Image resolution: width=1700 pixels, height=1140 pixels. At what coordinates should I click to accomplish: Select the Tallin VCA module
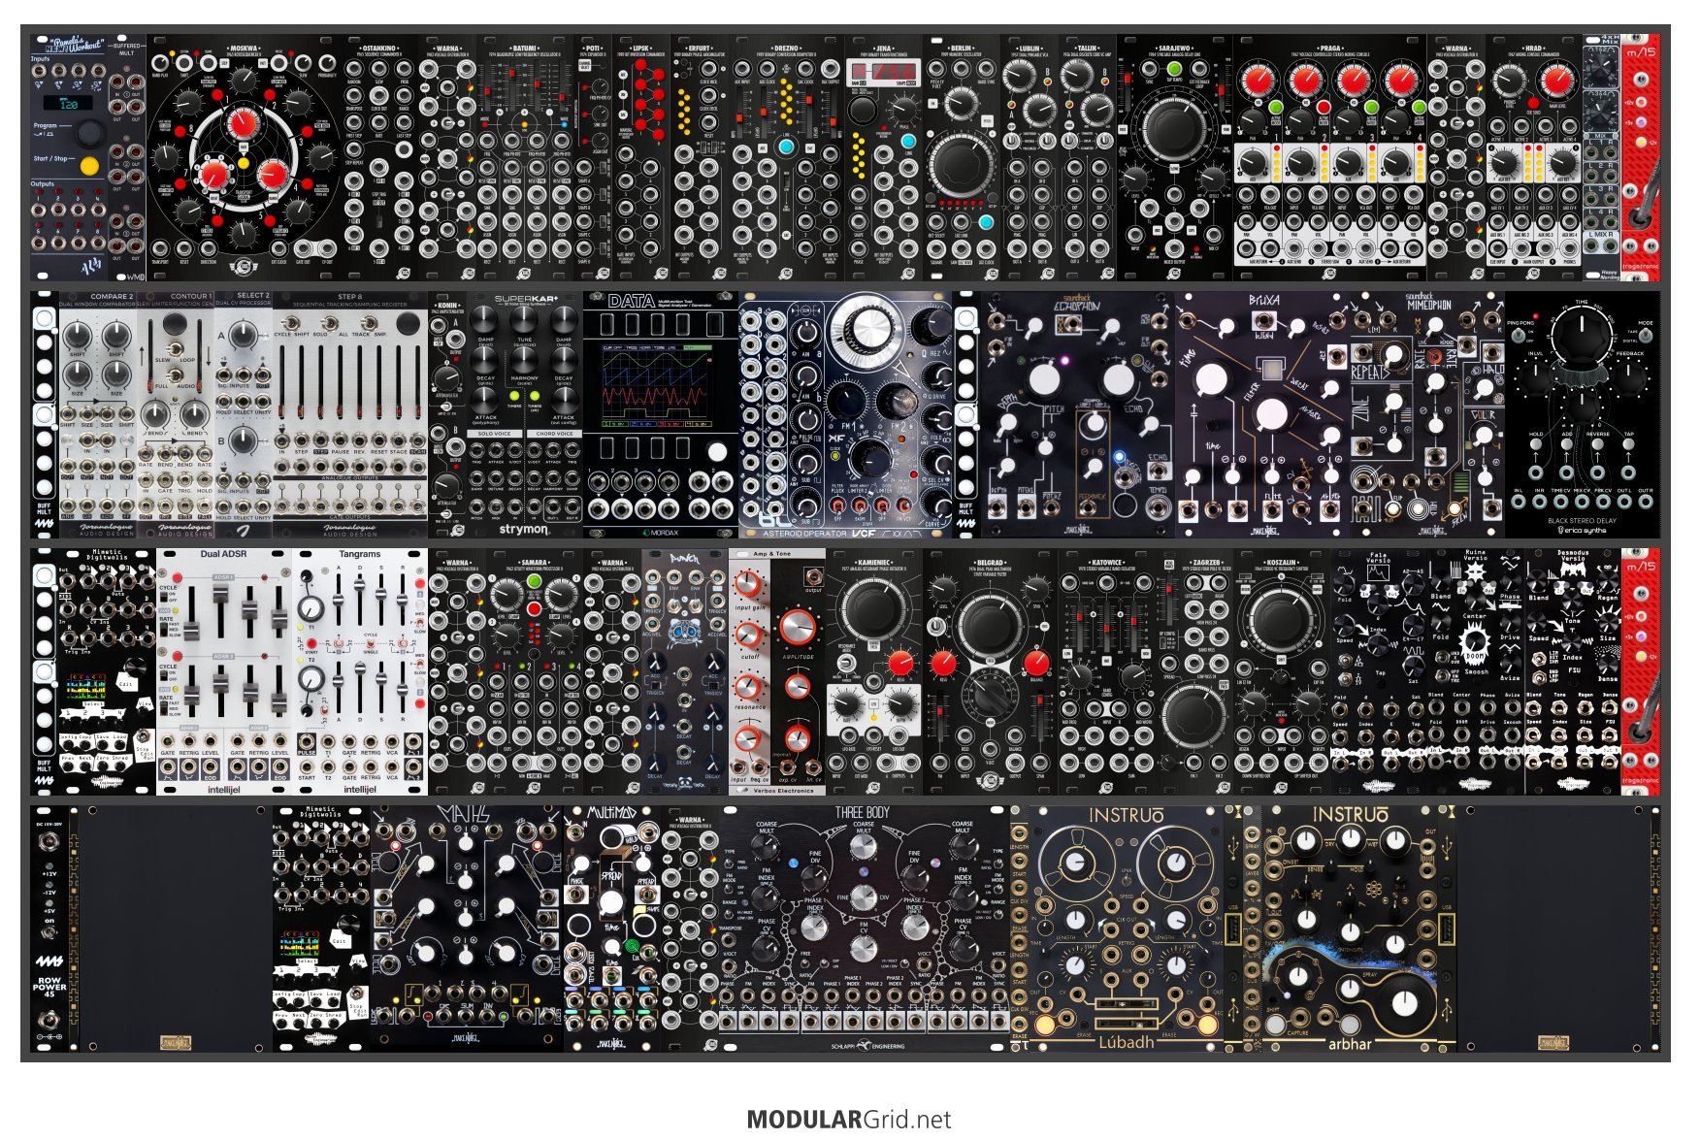tap(1088, 158)
